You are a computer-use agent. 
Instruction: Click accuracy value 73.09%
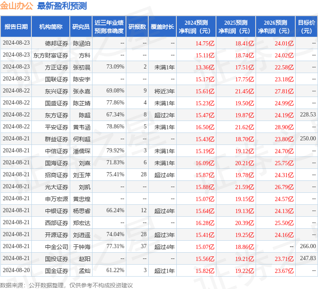(x=115, y=66)
